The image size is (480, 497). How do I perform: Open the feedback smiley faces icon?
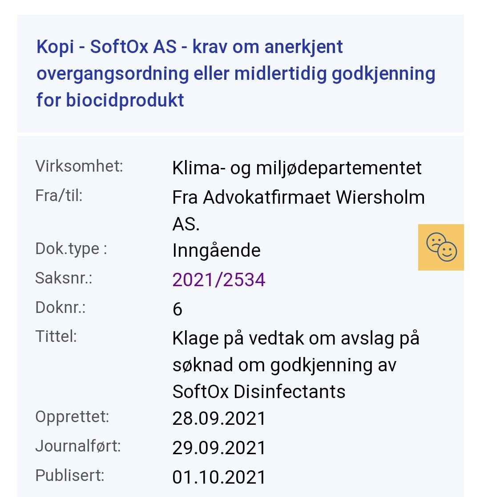tap(441, 247)
